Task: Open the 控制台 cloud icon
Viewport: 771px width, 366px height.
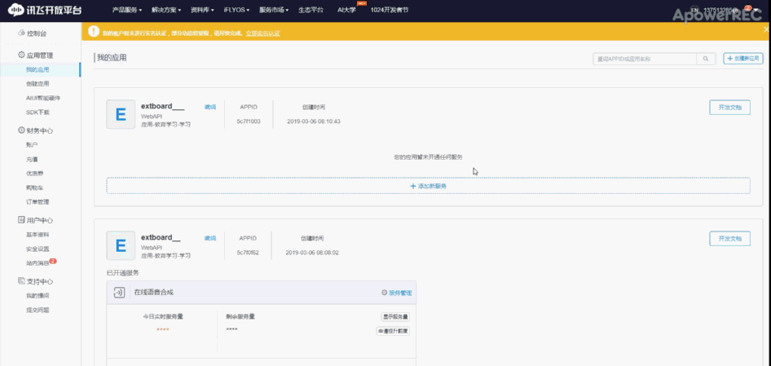Action: [21, 33]
